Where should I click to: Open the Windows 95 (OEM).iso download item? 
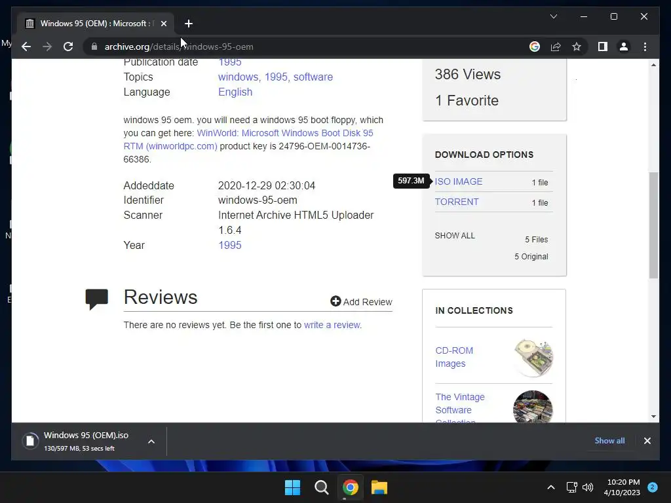(x=79, y=441)
